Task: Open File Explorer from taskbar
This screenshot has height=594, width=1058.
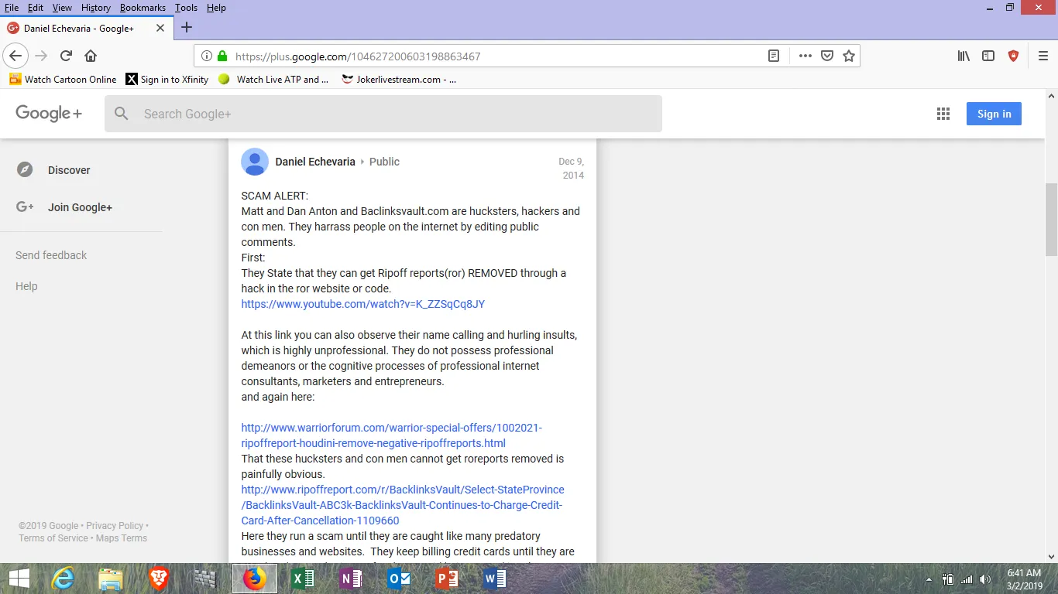Action: (110, 579)
